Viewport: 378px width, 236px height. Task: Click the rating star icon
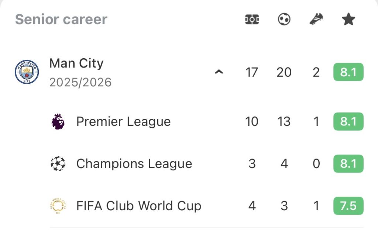click(x=348, y=19)
